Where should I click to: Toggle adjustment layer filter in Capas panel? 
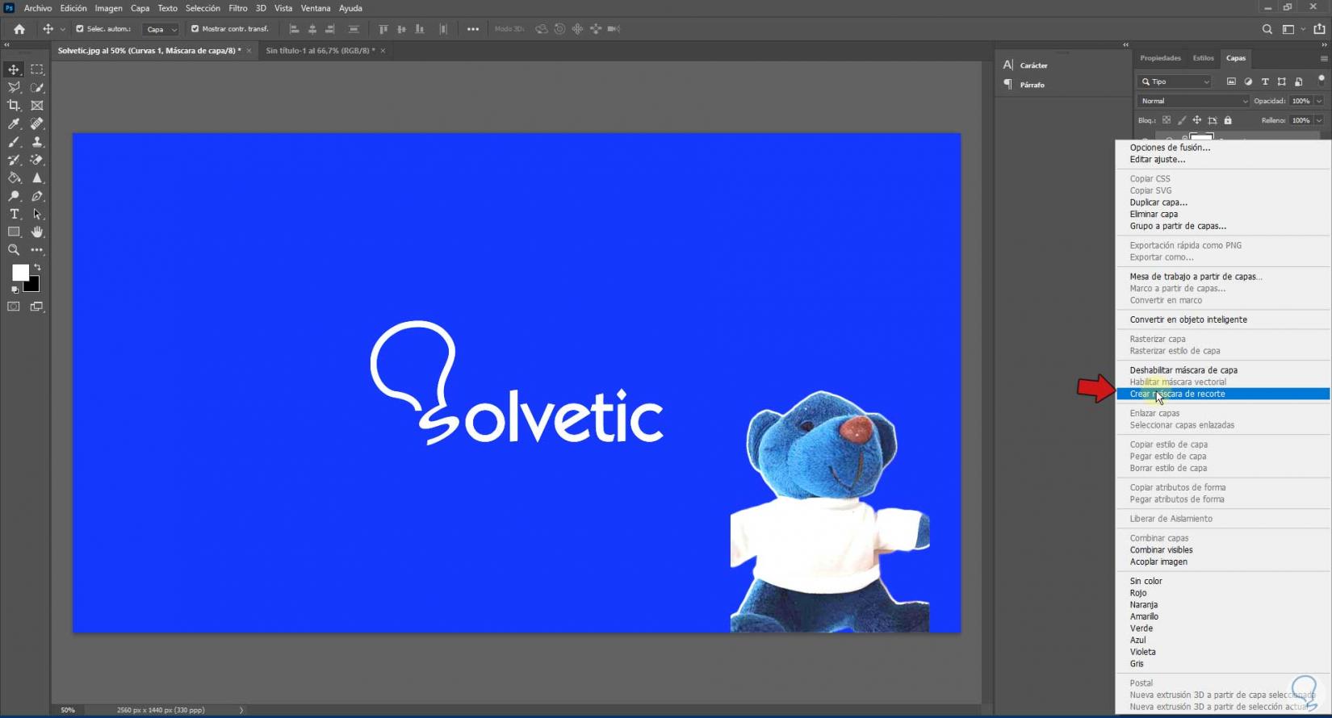click(1248, 81)
